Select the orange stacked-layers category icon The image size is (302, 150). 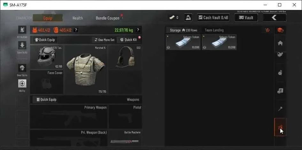[x=280, y=30]
